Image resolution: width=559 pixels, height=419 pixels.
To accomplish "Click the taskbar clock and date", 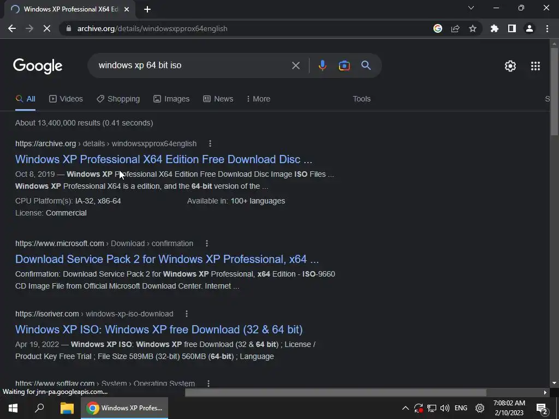I will [509, 408].
